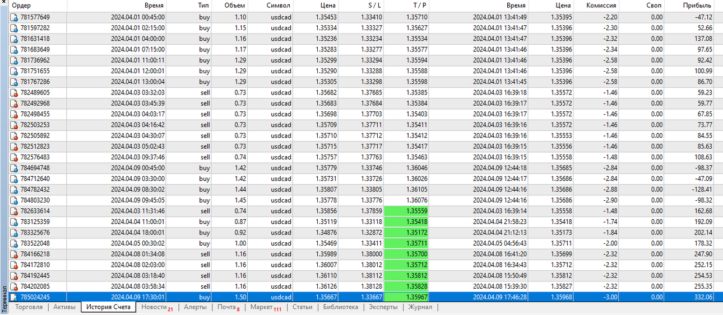Click order number 784192445
This screenshot has width=723, height=315.
coord(35,276)
